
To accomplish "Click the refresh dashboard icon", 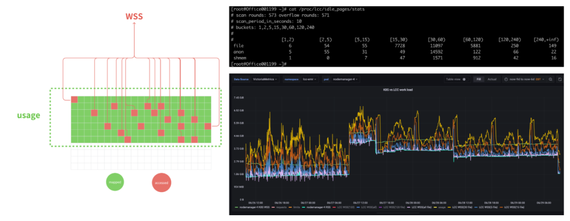I will click(x=560, y=79).
